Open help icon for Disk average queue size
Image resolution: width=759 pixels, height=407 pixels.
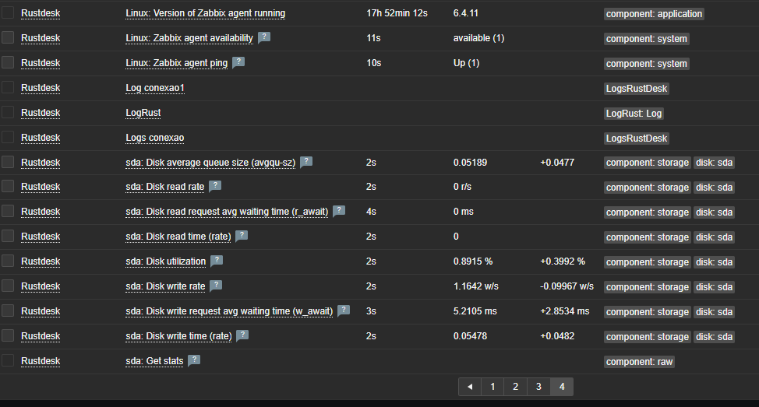coord(306,162)
